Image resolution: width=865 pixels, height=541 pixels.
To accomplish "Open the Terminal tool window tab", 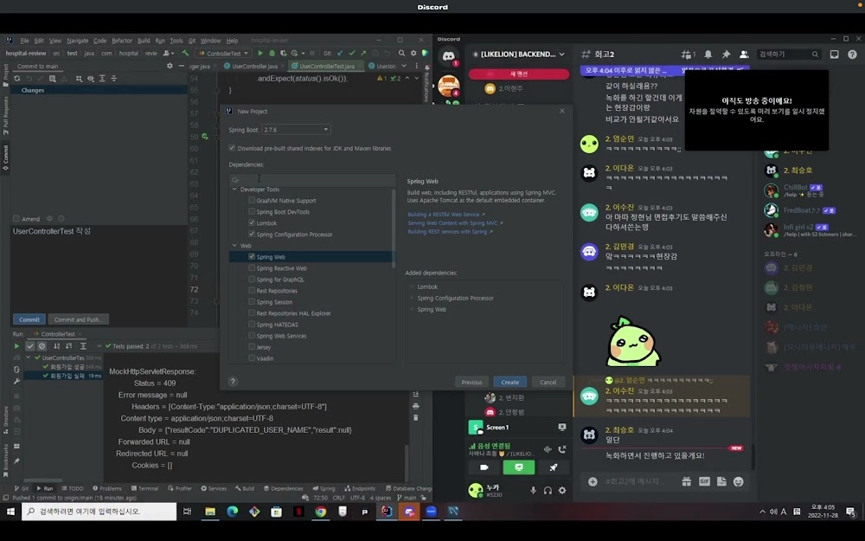I will 145,488.
